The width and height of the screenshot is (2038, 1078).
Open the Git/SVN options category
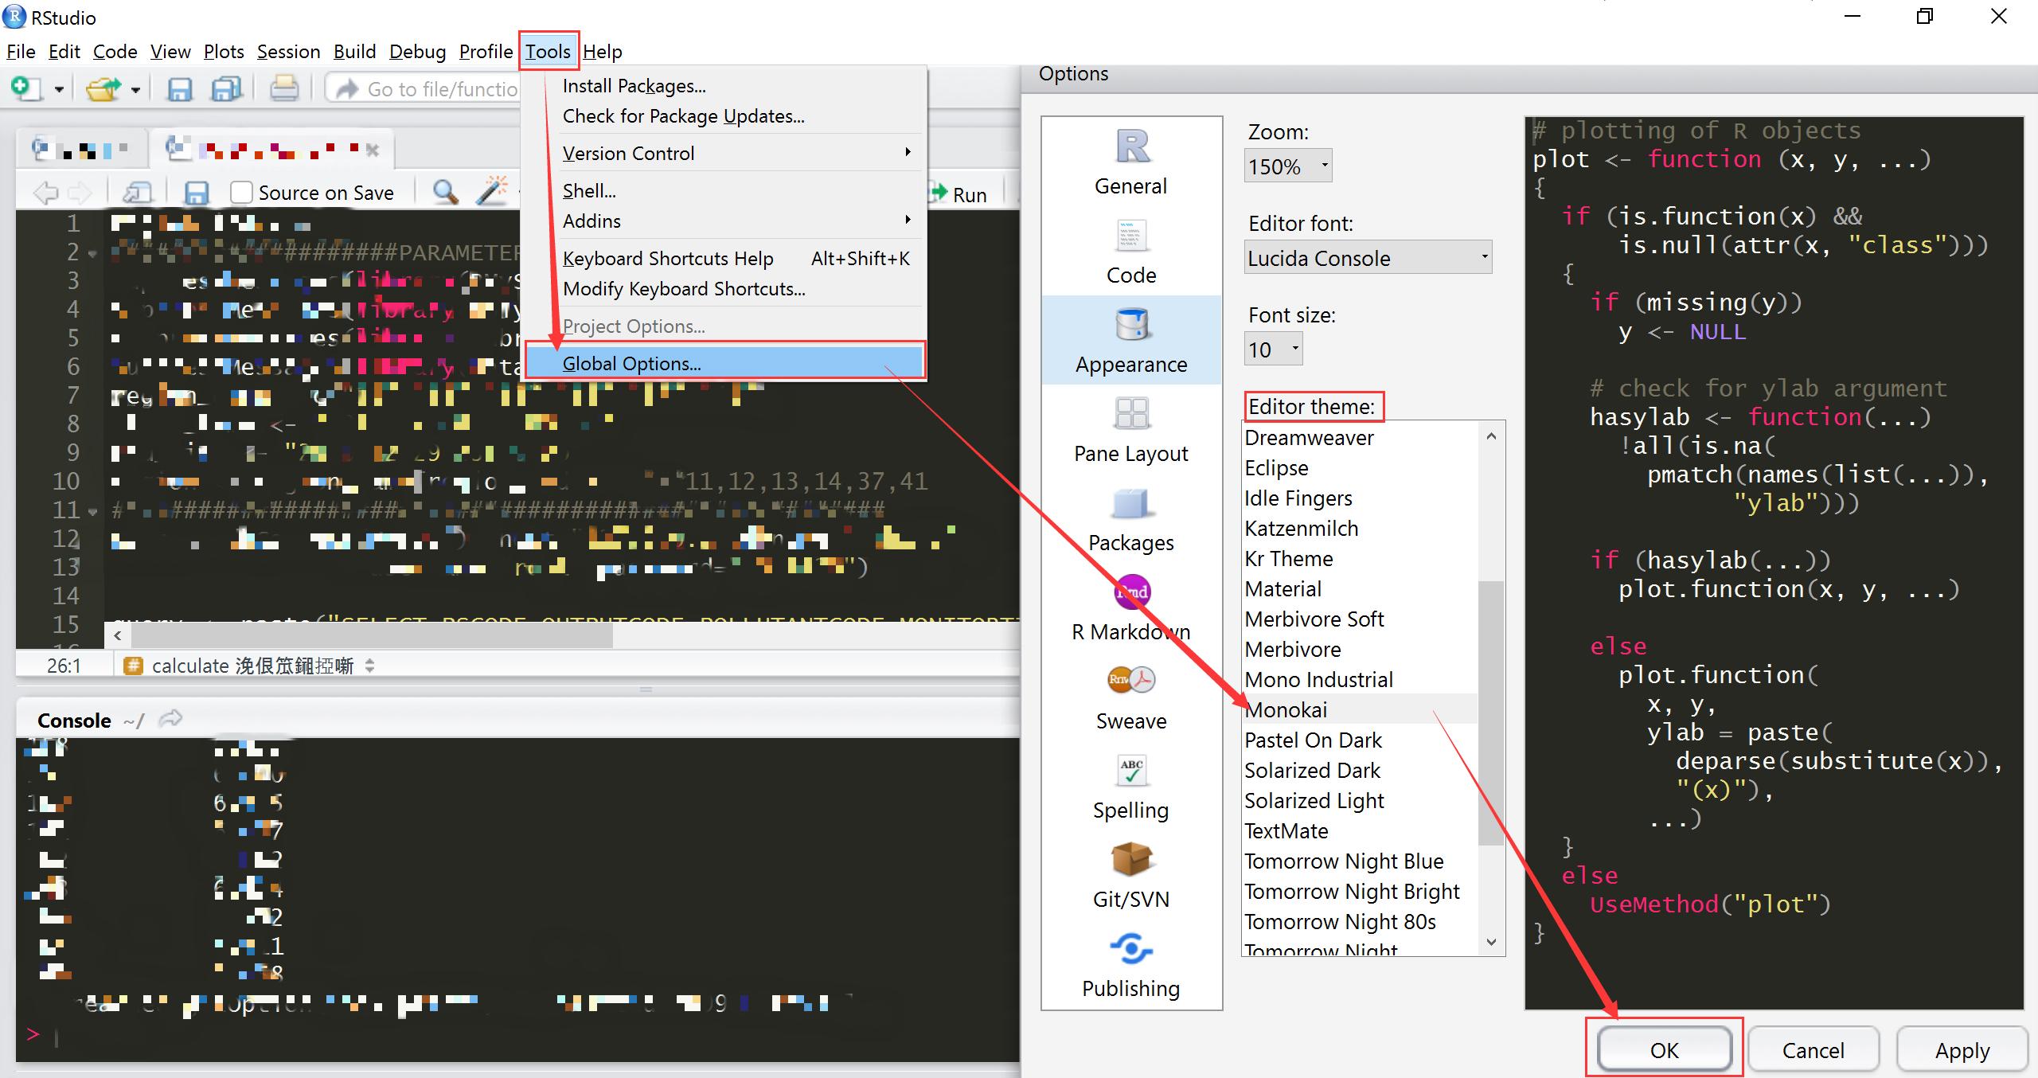[x=1130, y=877]
